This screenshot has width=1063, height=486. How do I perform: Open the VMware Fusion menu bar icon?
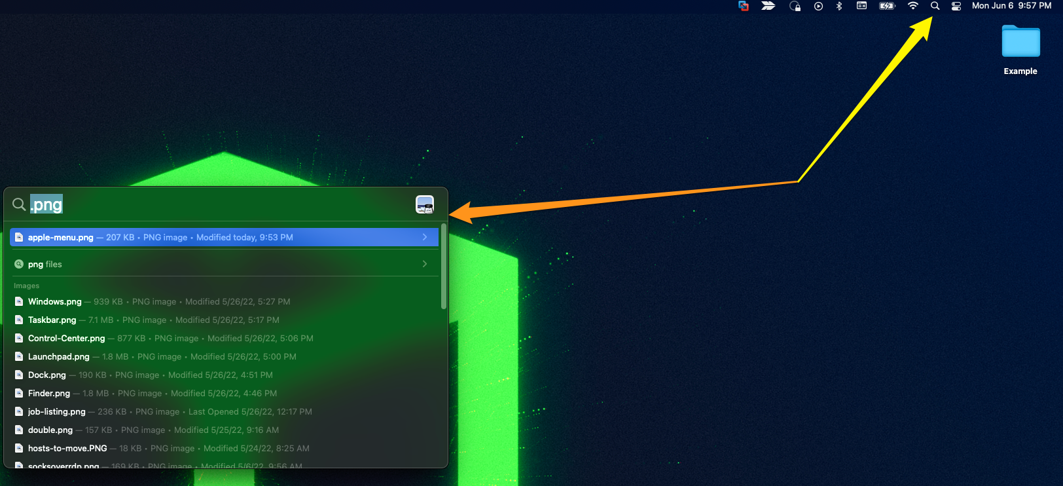coord(744,6)
